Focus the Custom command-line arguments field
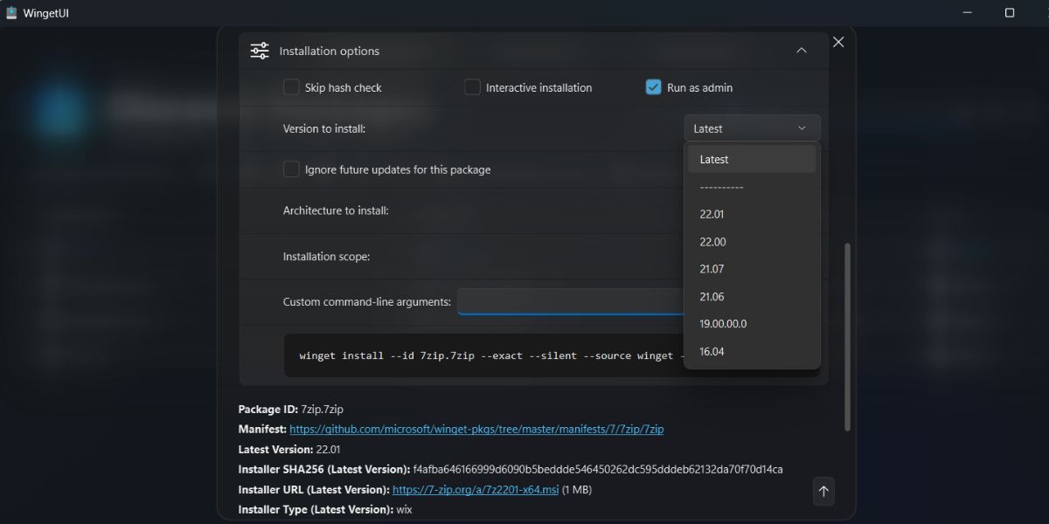The image size is (1049, 524). 571,302
